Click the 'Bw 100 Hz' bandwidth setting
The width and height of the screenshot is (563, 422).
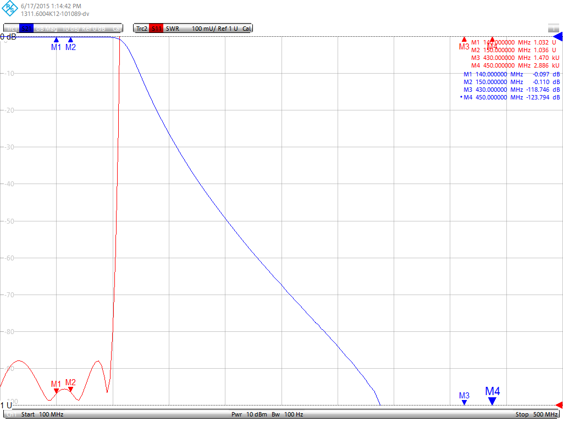tap(287, 414)
